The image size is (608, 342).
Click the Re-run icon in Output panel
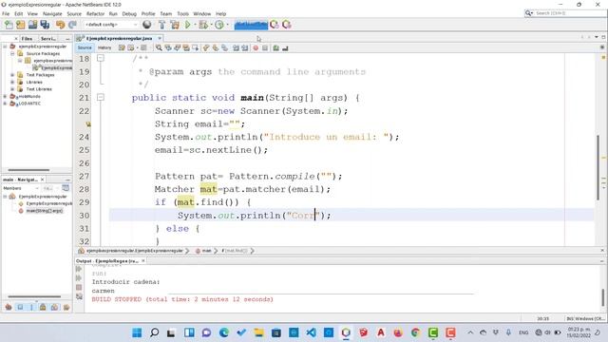[x=79, y=269]
